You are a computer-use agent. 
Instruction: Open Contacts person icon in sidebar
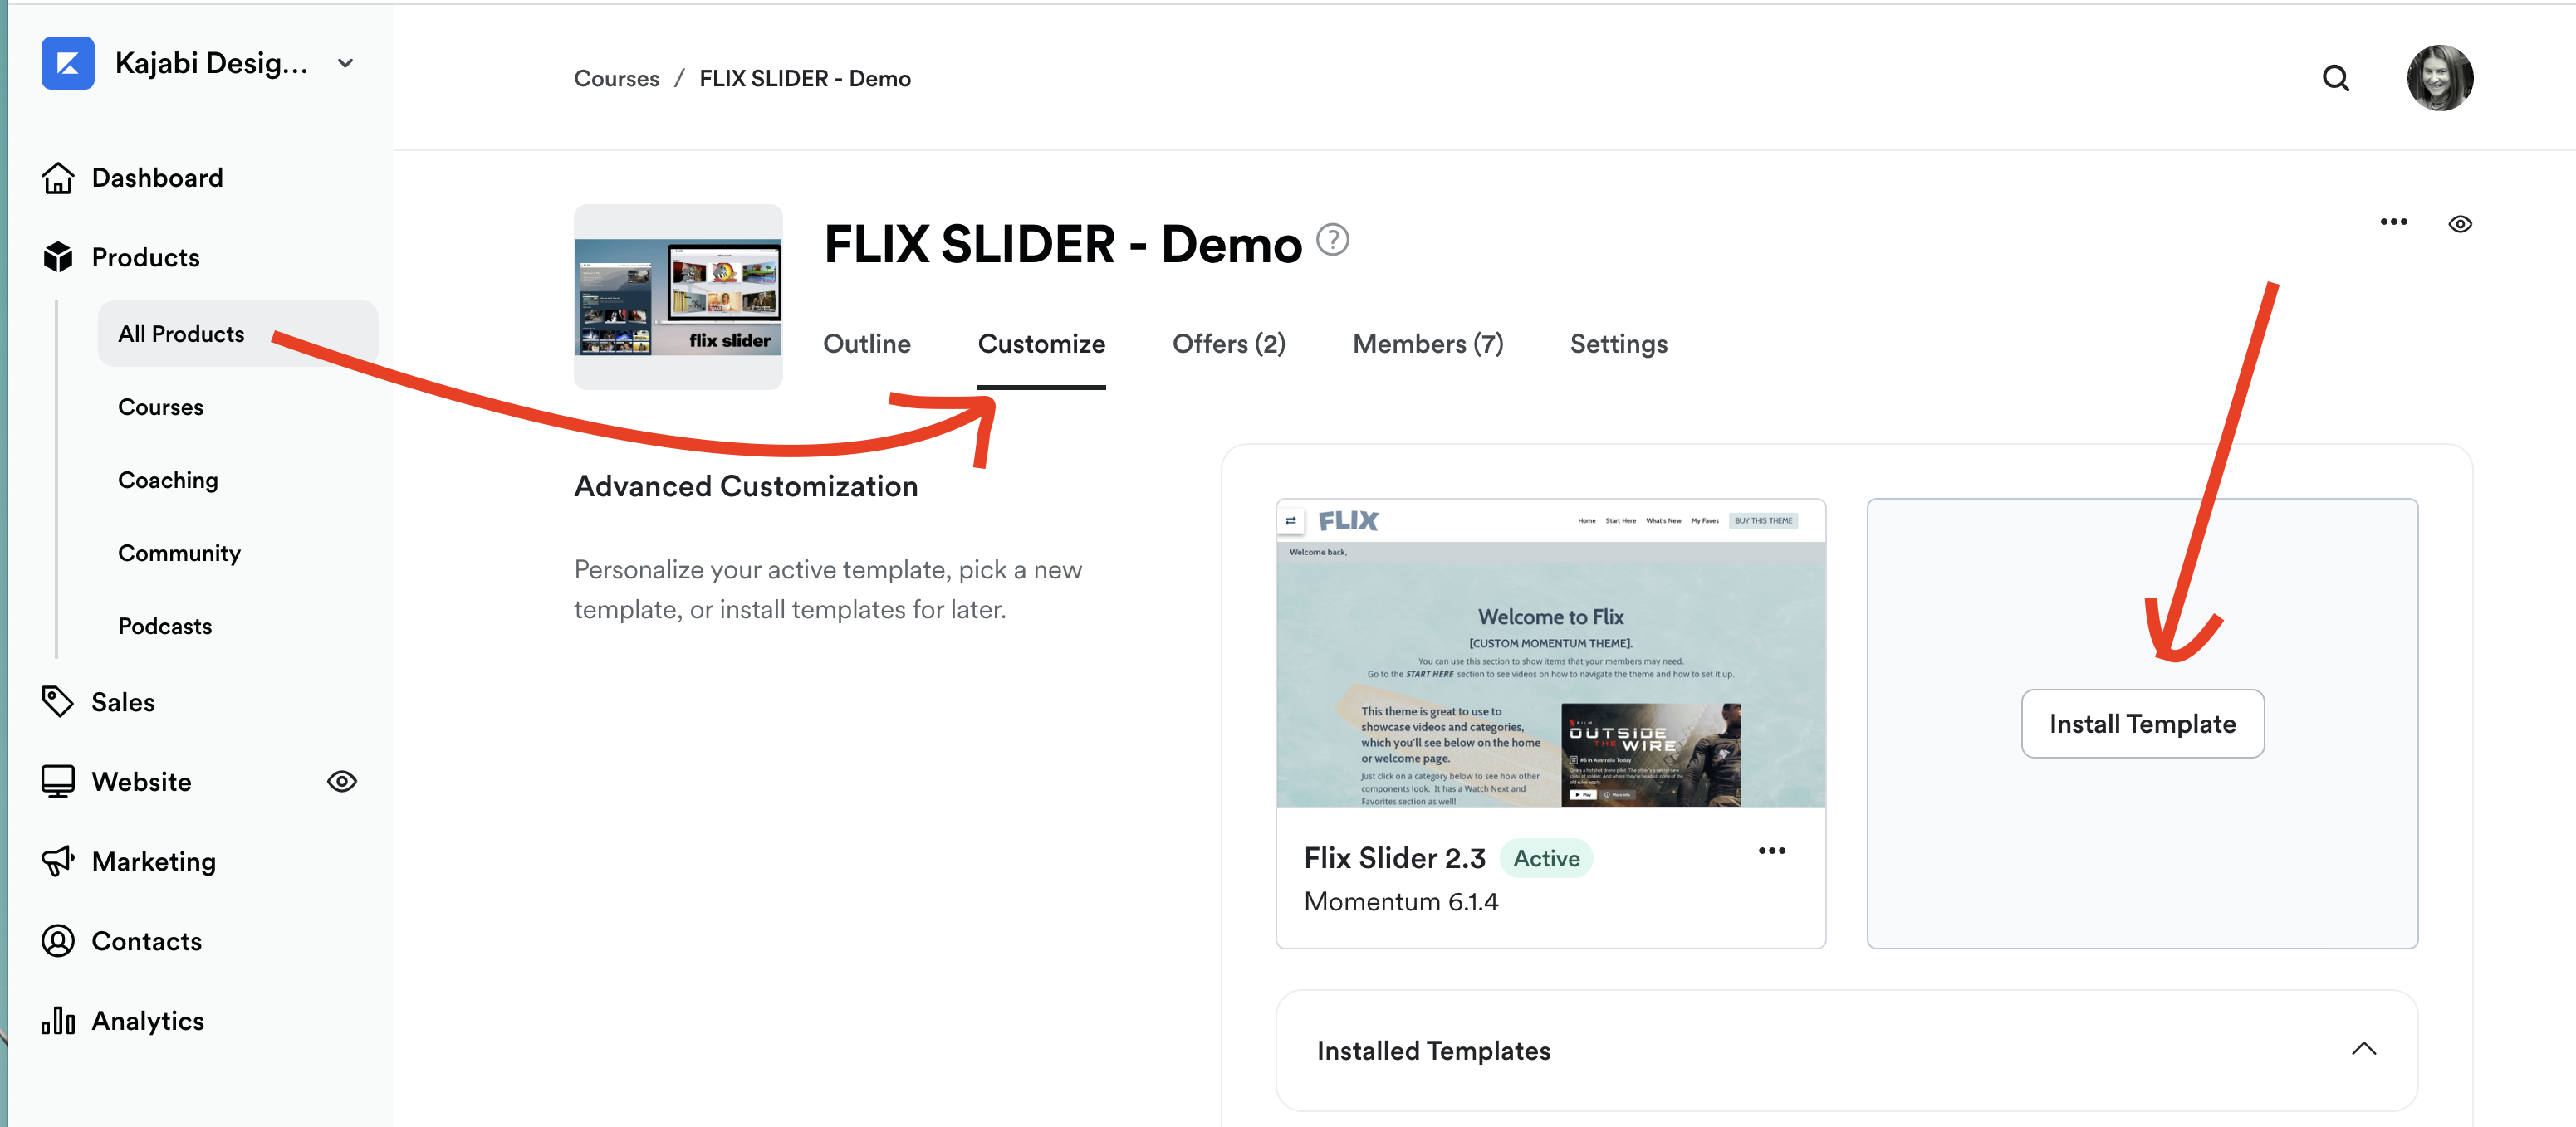(58, 941)
